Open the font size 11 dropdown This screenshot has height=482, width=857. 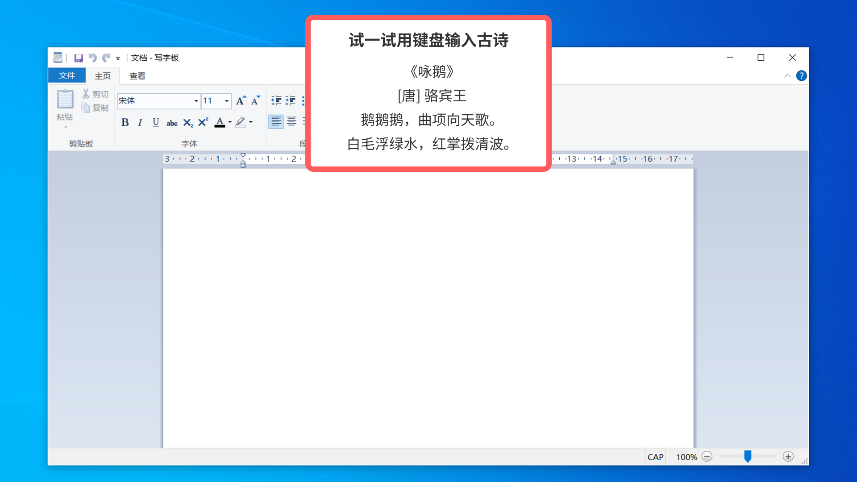(x=227, y=101)
